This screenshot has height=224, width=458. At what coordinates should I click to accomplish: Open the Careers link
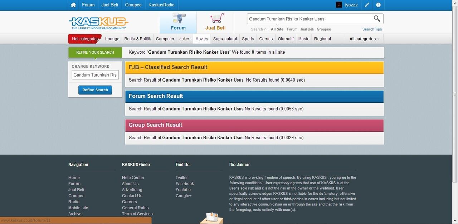pyautogui.click(x=130, y=202)
